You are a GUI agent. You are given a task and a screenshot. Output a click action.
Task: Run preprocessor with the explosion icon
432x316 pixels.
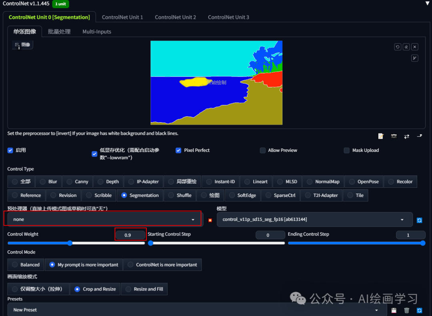pos(210,220)
